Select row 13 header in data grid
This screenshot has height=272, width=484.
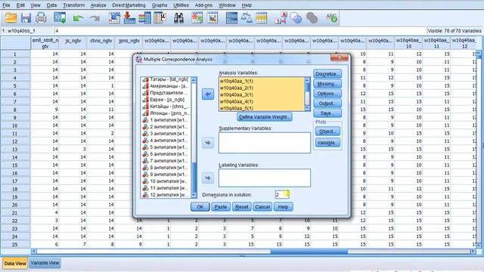[x=15, y=150]
